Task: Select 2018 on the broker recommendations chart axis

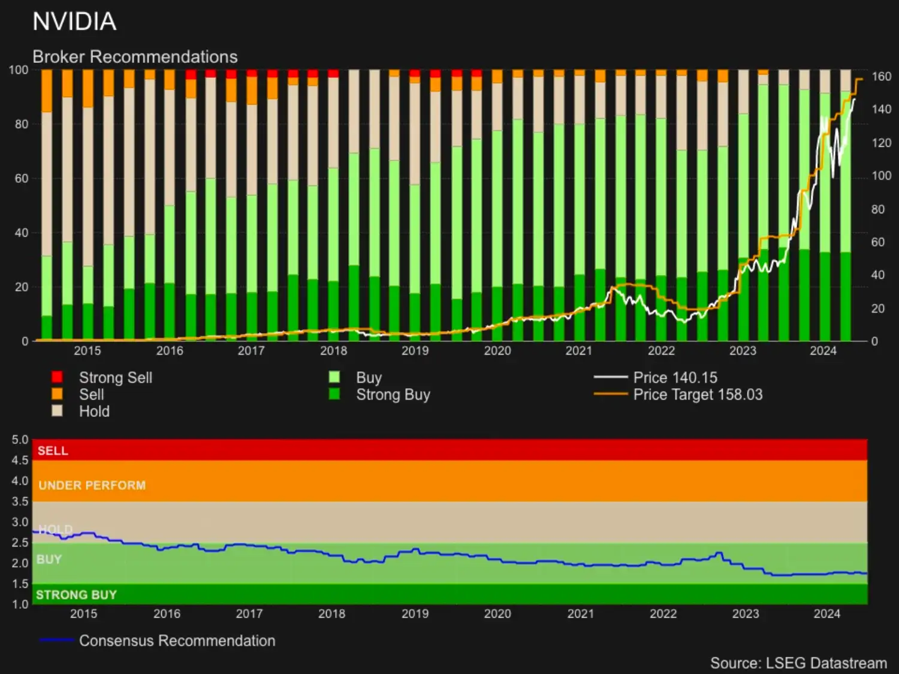Action: click(x=333, y=350)
